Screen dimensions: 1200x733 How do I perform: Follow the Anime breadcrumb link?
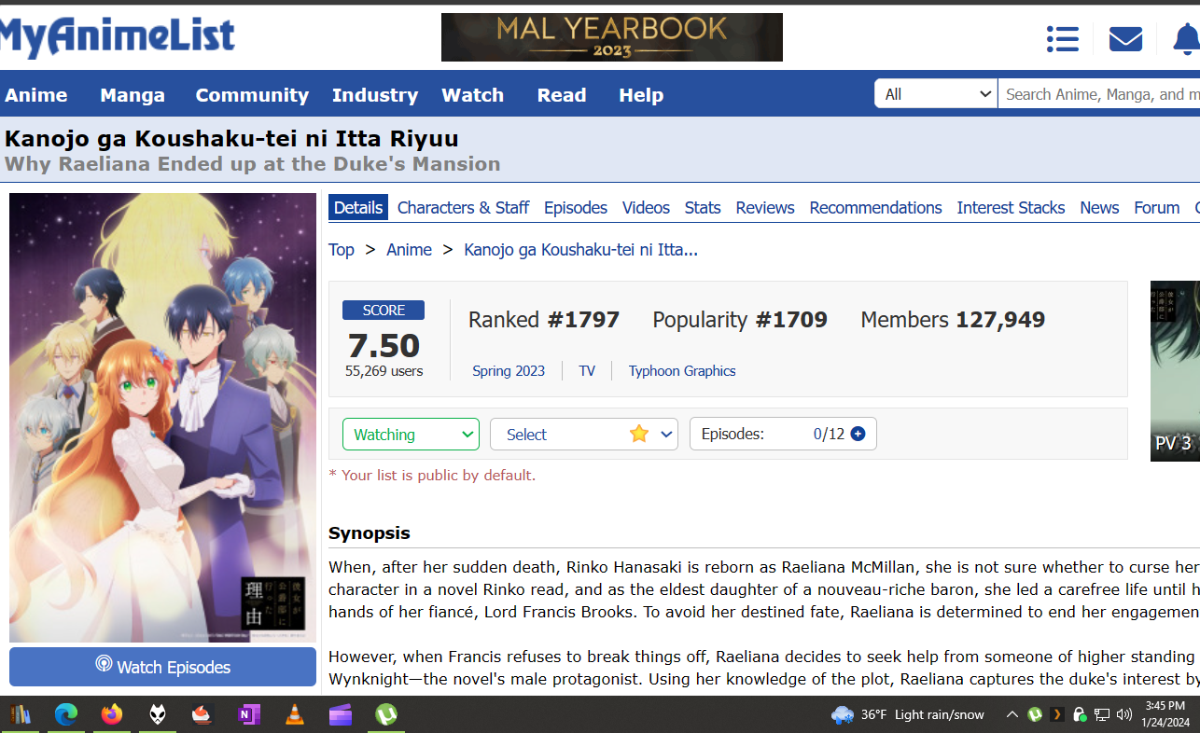409,249
